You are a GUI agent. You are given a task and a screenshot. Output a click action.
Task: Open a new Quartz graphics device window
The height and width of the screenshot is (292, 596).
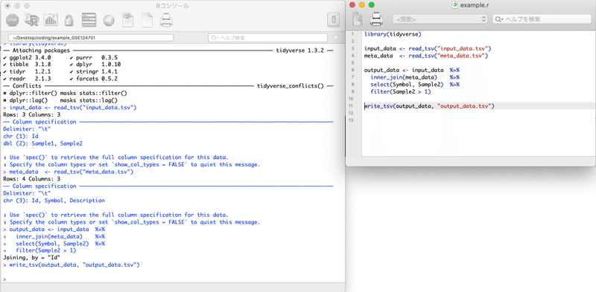(x=51, y=20)
